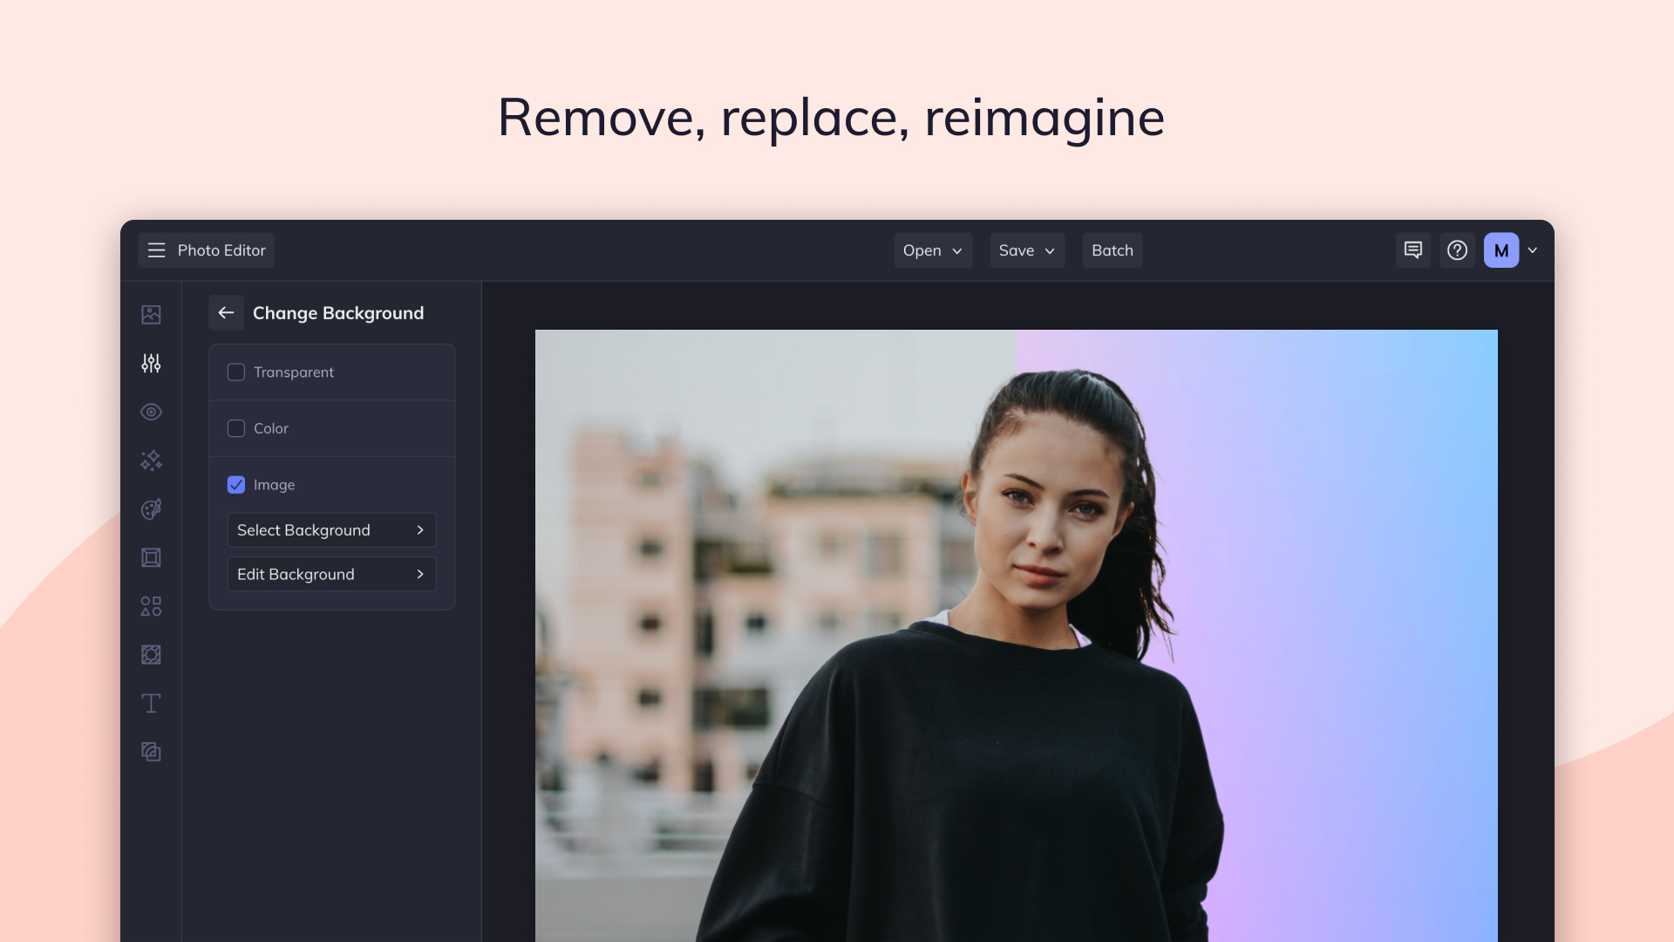
Task: Expand the Open dropdown
Action: click(933, 250)
